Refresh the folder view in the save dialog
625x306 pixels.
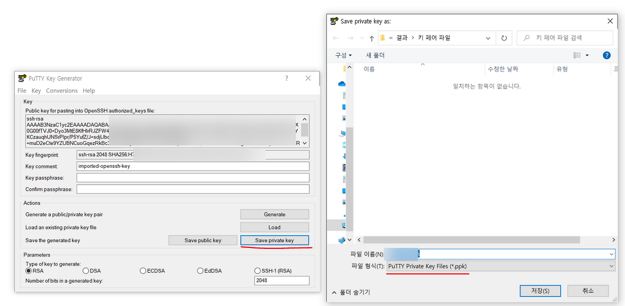(x=504, y=38)
